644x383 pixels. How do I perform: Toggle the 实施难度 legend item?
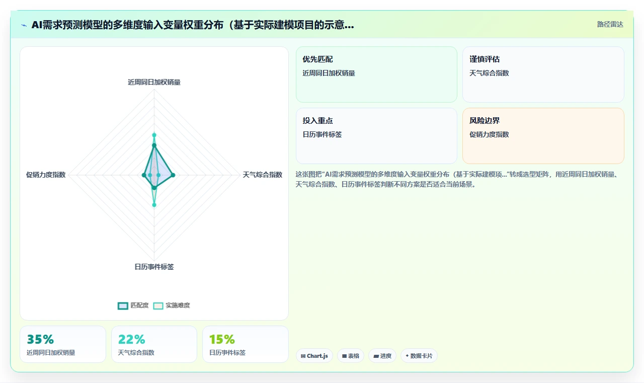click(x=172, y=305)
